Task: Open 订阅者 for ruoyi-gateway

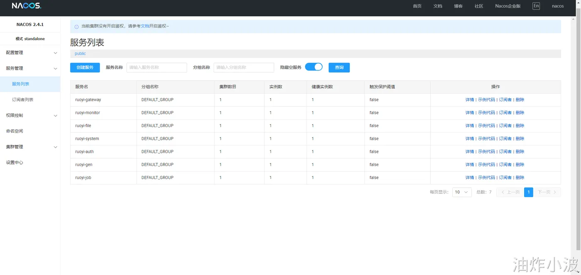Action: 505,100
